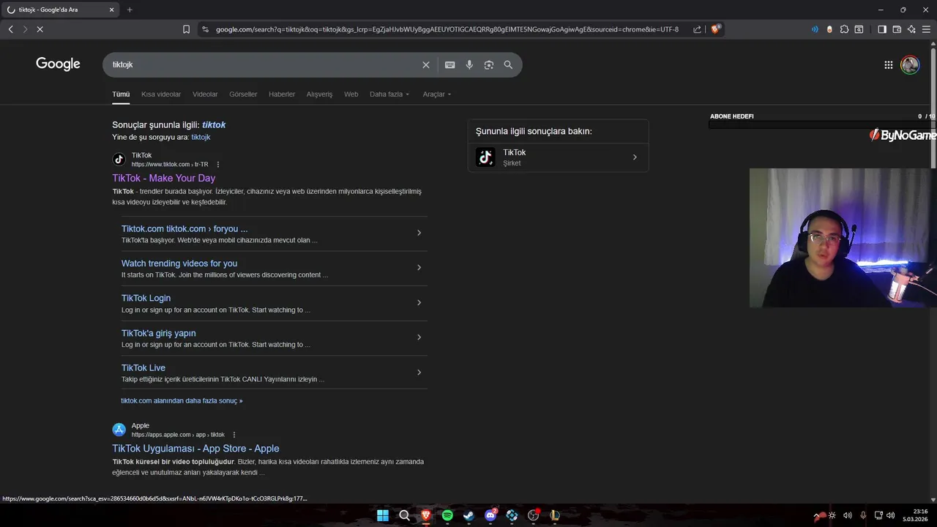
Task: Open TikTok - Make Your Day result
Action: [164, 178]
